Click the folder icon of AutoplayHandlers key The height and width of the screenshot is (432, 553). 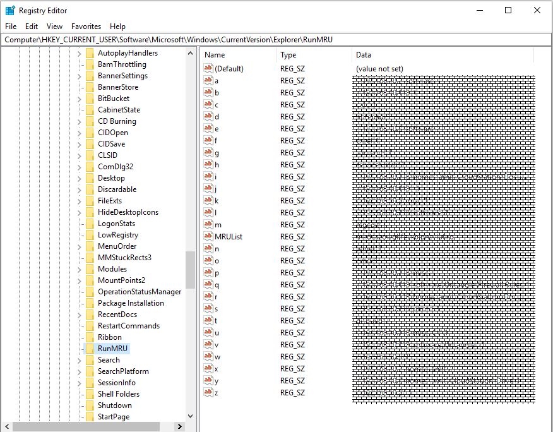(90, 53)
